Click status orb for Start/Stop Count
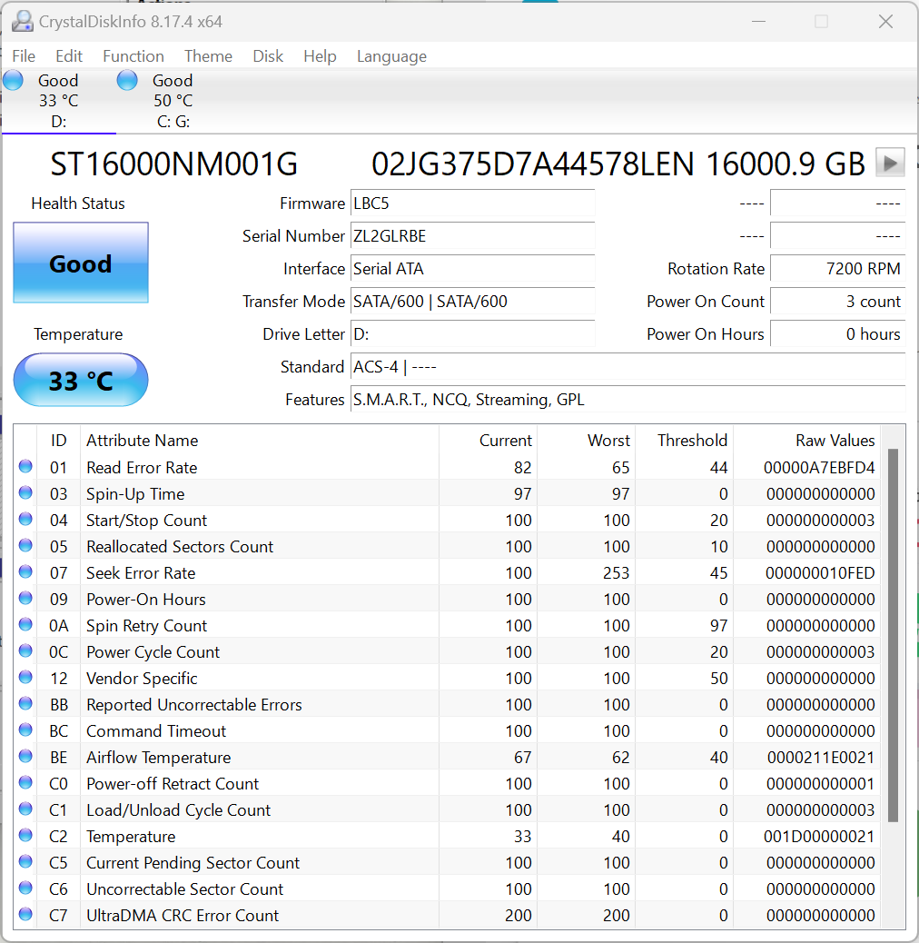 pyautogui.click(x=25, y=519)
